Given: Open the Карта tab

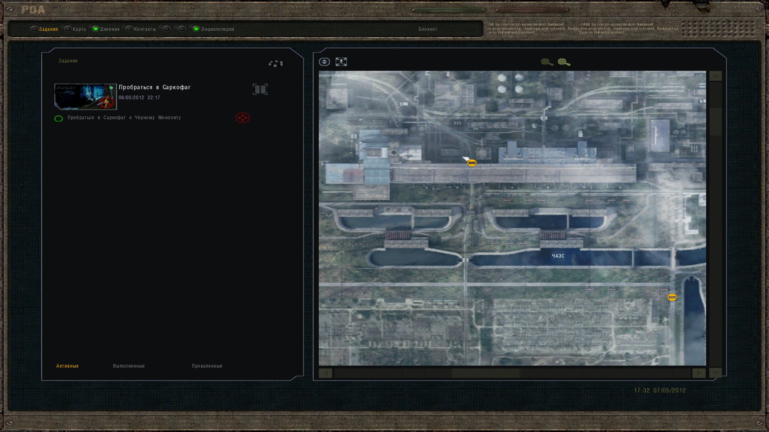Looking at the screenshot, I should pyautogui.click(x=79, y=29).
